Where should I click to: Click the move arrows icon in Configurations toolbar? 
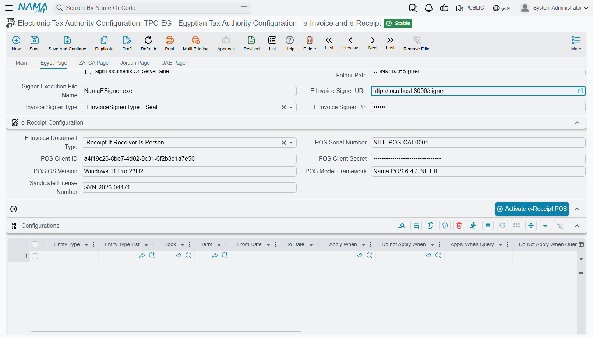pyautogui.click(x=531, y=226)
